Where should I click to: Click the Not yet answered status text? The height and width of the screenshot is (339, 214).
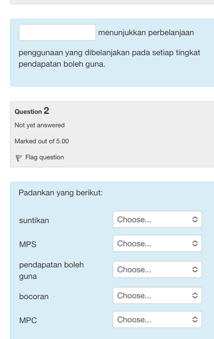(40, 125)
